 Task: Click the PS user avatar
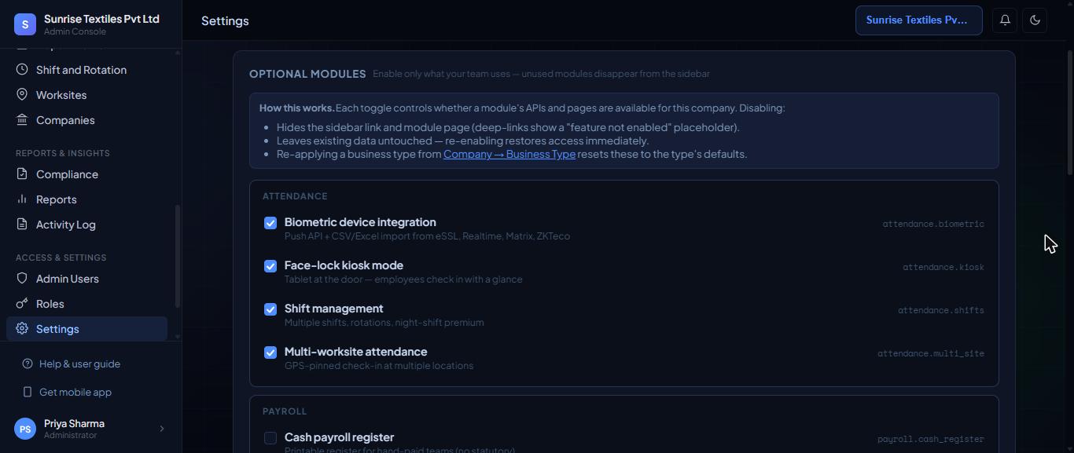tap(25, 429)
